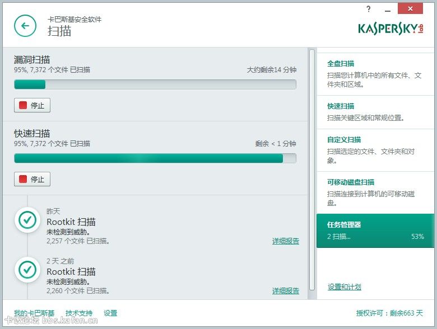This screenshot has width=437, height=329.
Task: Click the checkmark icon for yesterday's Rootkit scan
Action: 27,220
